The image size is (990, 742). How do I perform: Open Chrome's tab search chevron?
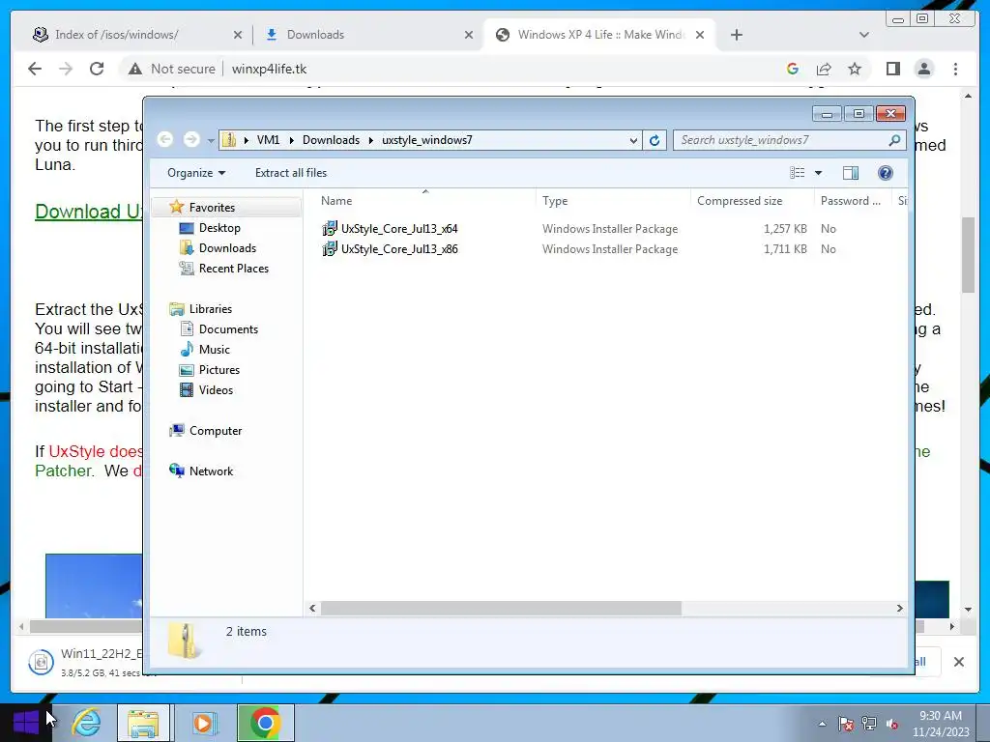[x=864, y=35]
